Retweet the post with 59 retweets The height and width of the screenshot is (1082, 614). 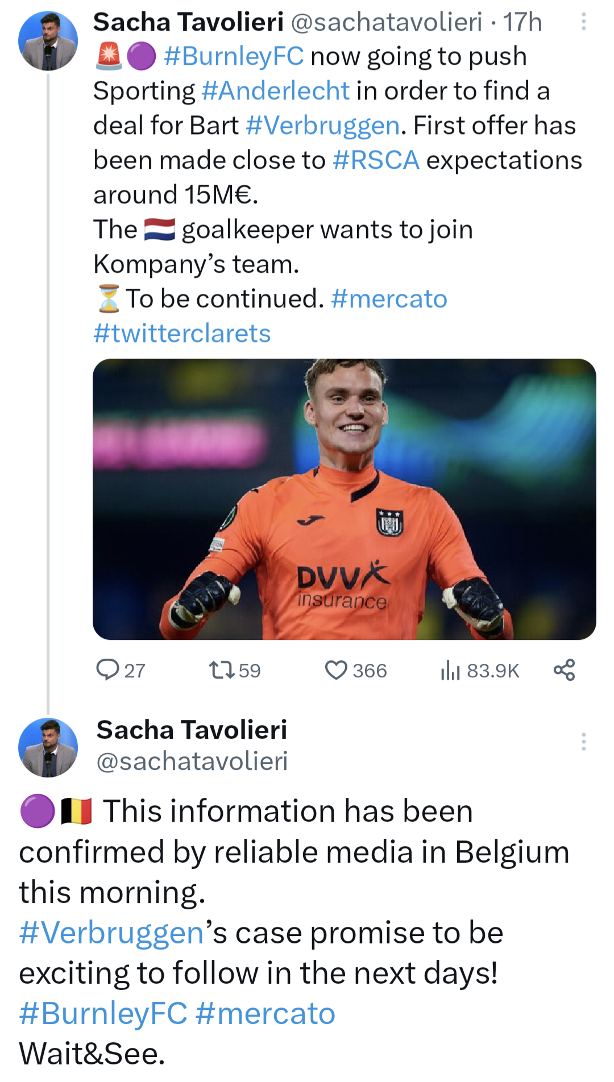coord(222,670)
